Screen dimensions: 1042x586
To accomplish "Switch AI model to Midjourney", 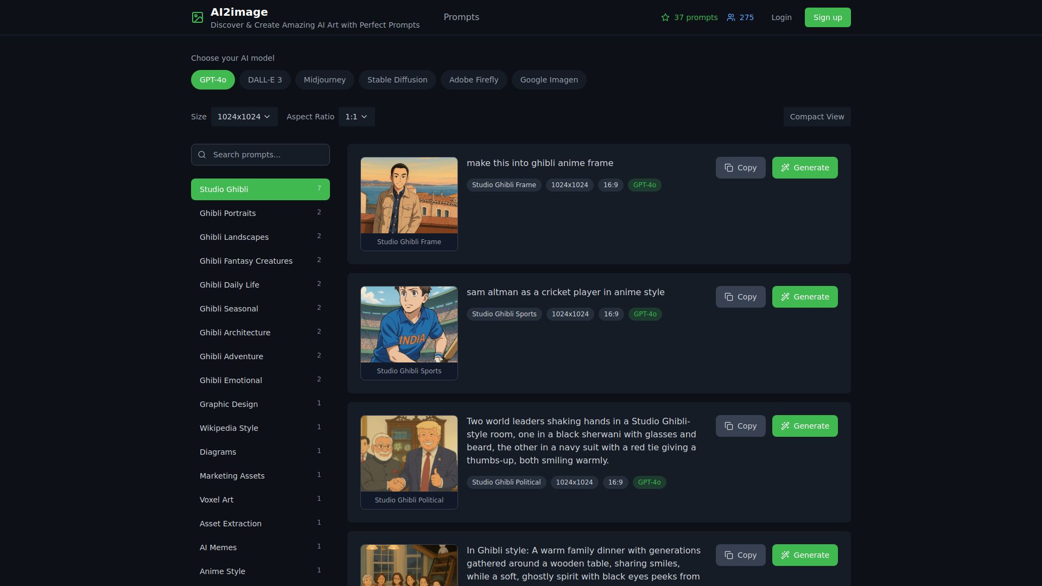I will pyautogui.click(x=325, y=80).
